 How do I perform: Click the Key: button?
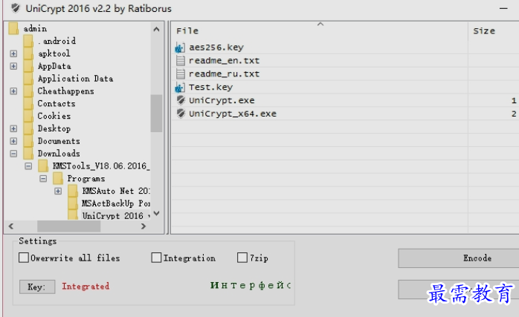(37, 287)
